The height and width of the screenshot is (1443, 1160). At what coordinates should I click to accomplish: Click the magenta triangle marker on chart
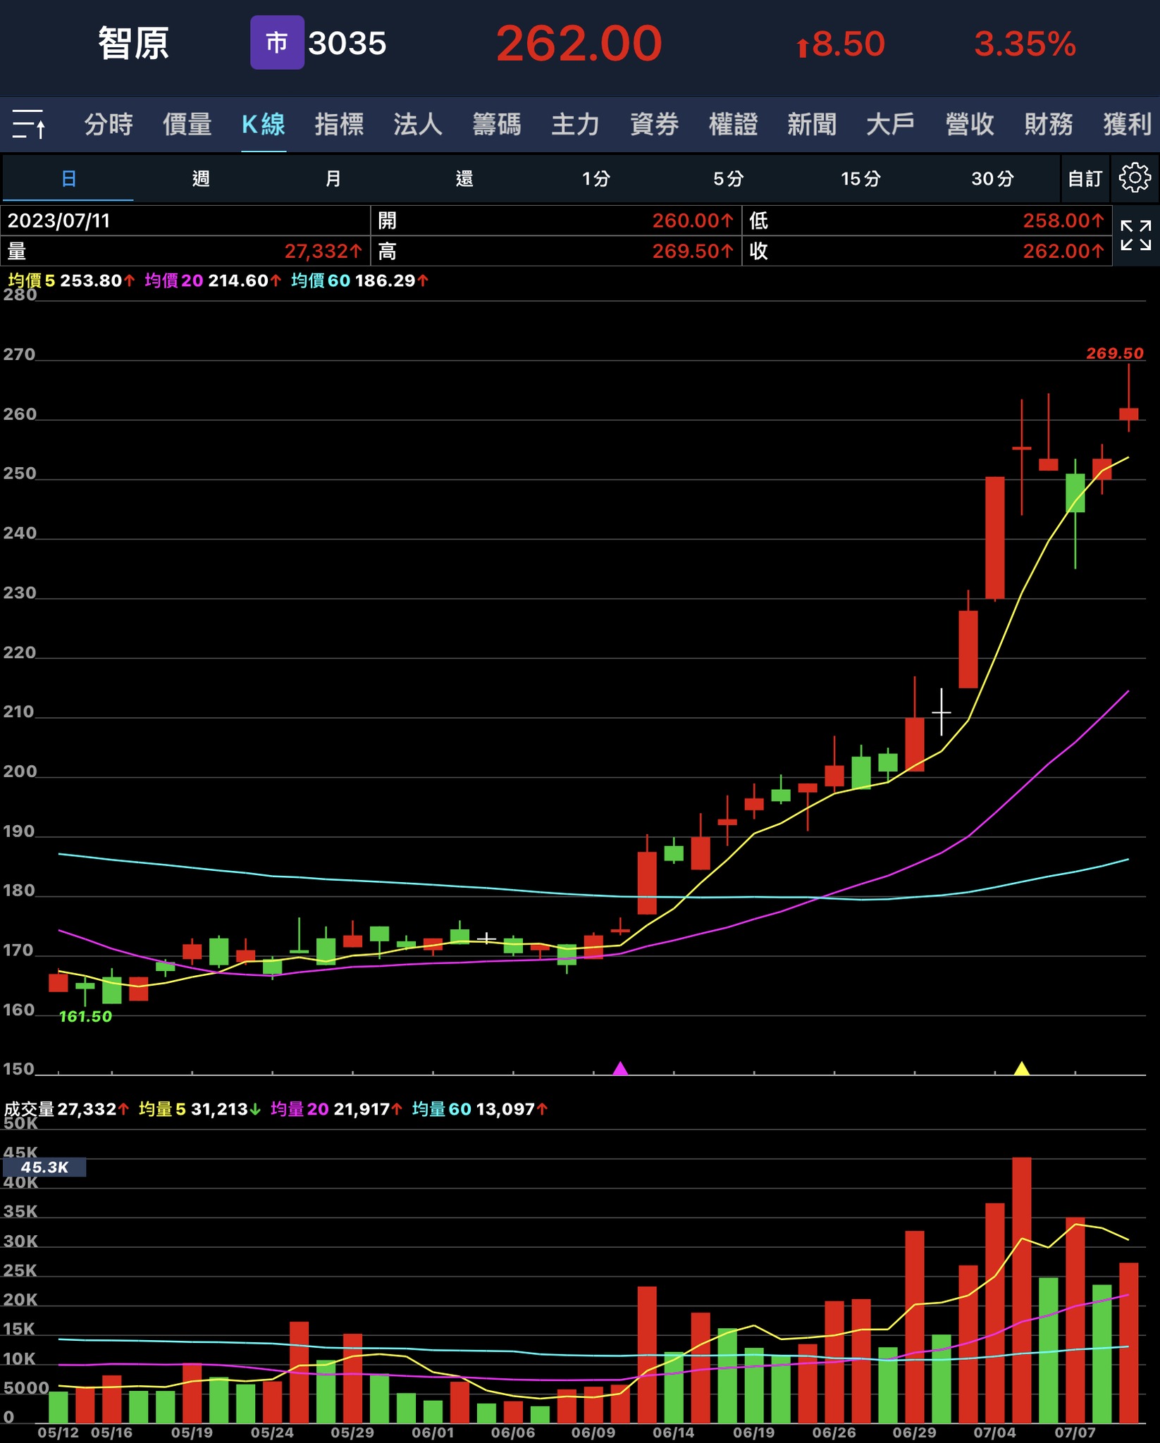[x=620, y=1068]
